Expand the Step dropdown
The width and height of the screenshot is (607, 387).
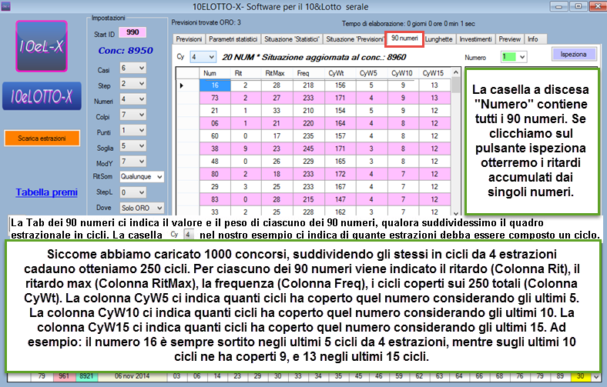point(132,84)
